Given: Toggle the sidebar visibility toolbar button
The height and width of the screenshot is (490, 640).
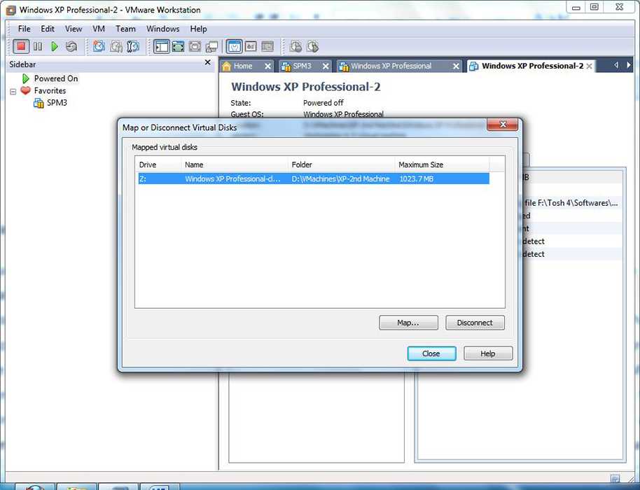Looking at the screenshot, I should [162, 47].
